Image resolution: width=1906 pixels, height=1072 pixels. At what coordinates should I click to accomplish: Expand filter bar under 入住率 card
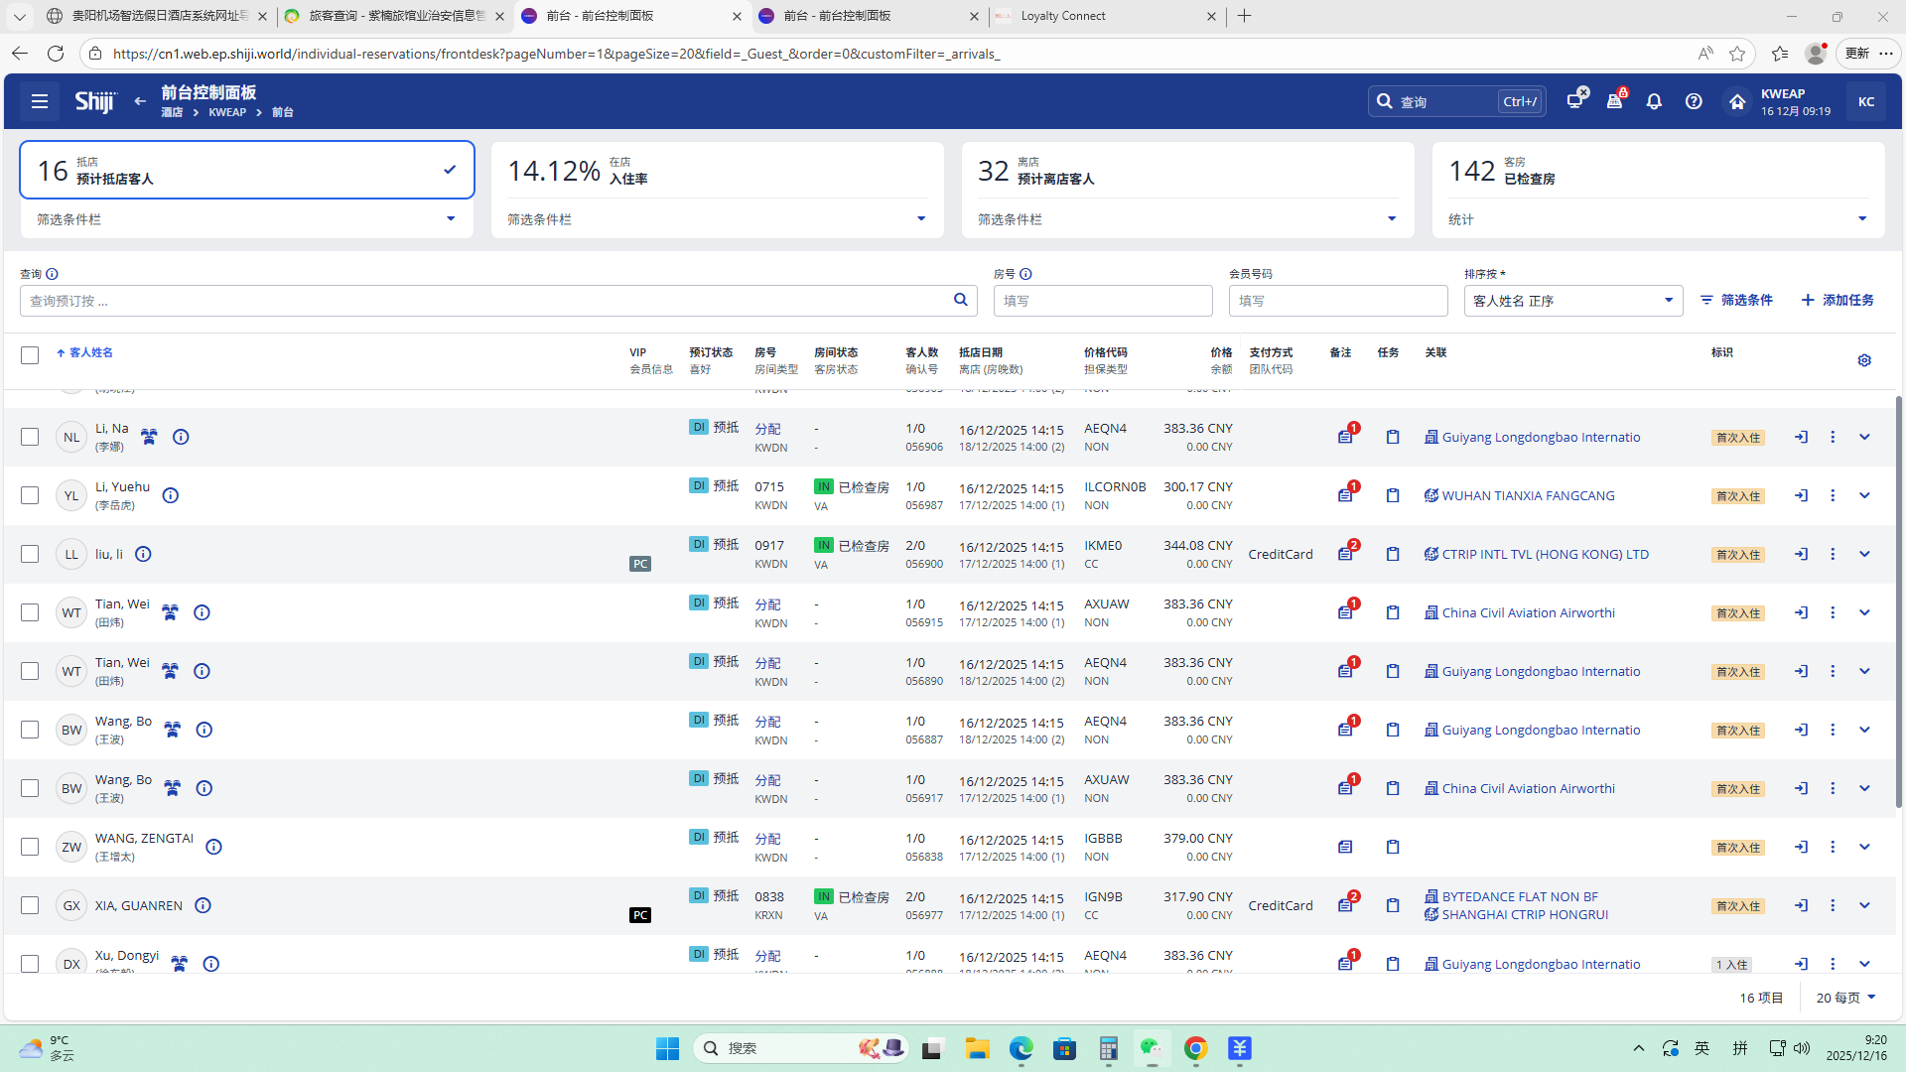click(920, 219)
